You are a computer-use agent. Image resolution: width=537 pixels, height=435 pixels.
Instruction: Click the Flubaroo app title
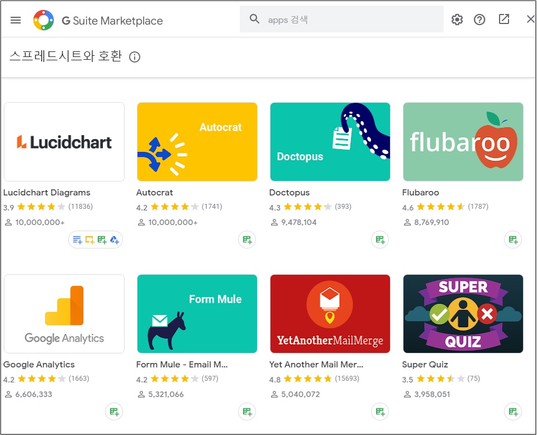coord(421,193)
